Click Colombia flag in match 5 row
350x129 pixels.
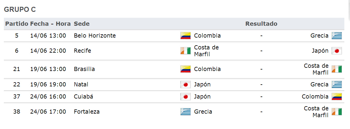(x=185, y=36)
